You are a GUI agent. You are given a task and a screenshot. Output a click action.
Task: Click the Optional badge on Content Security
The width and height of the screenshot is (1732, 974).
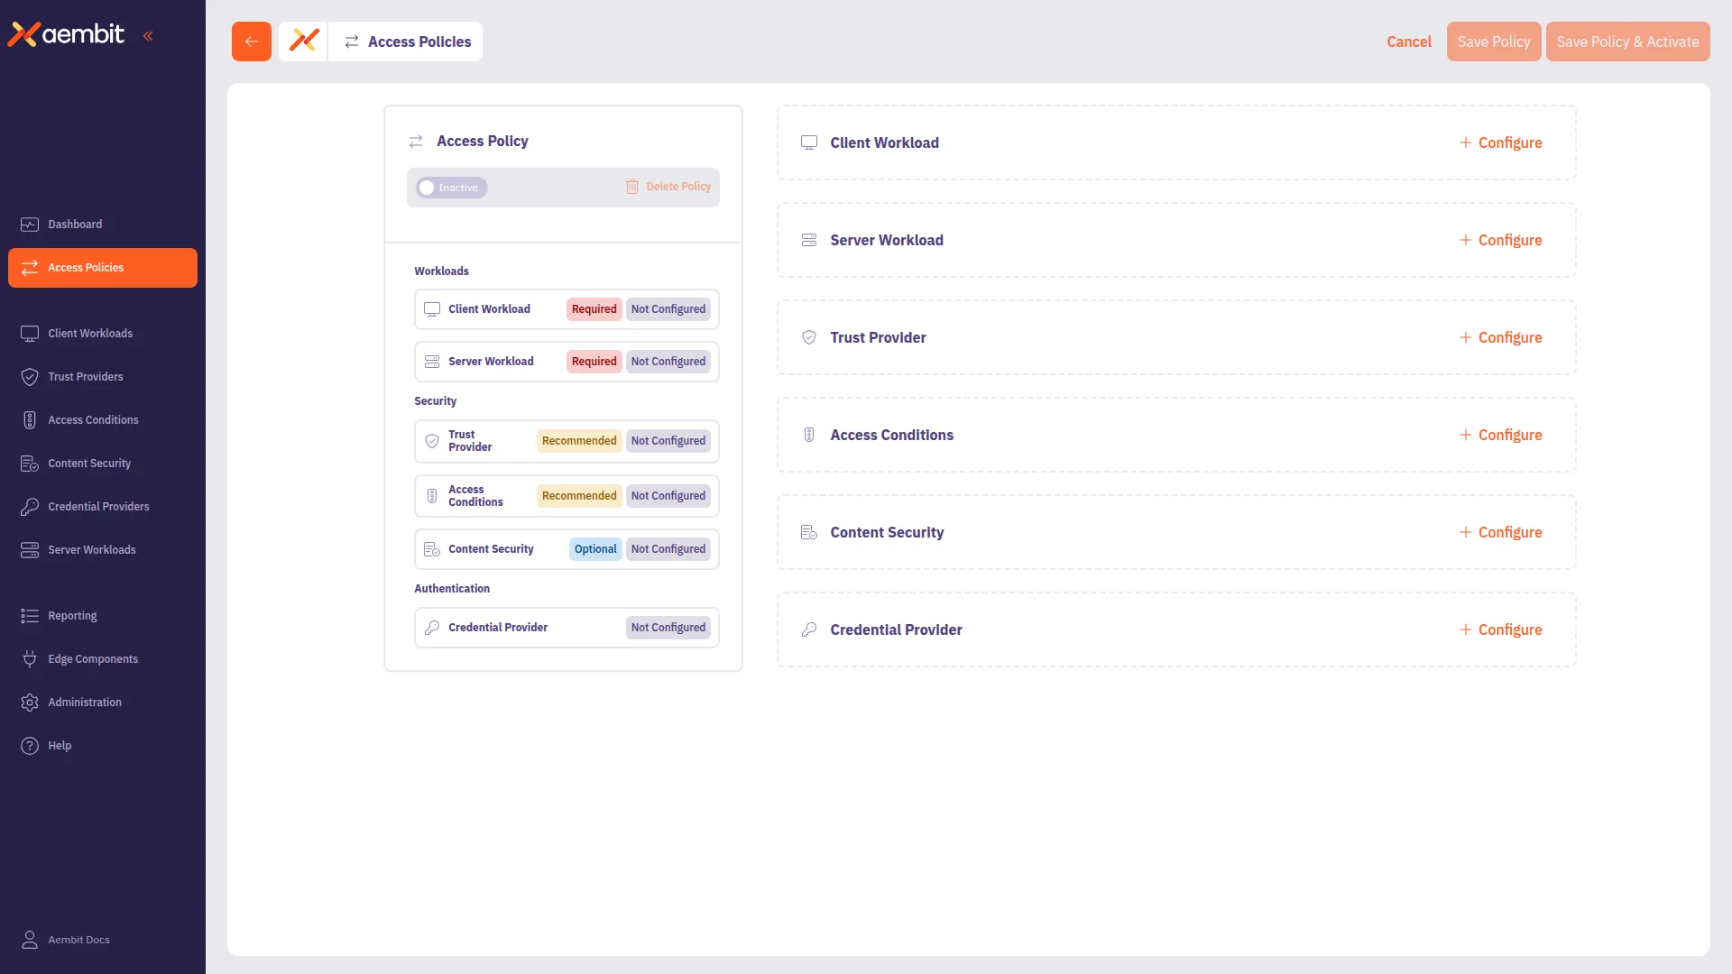coord(595,549)
